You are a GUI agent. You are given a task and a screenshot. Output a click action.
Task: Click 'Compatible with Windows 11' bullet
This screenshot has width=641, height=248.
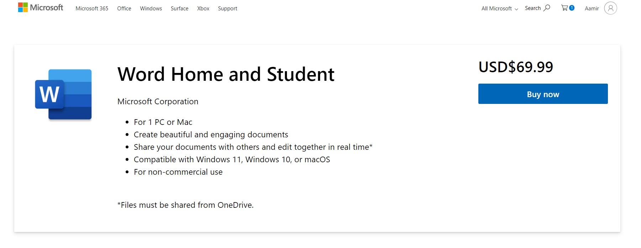click(x=232, y=160)
